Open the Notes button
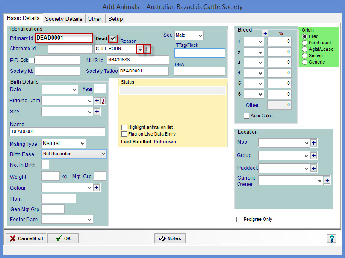This screenshot has width=345, height=258. tap(170, 238)
